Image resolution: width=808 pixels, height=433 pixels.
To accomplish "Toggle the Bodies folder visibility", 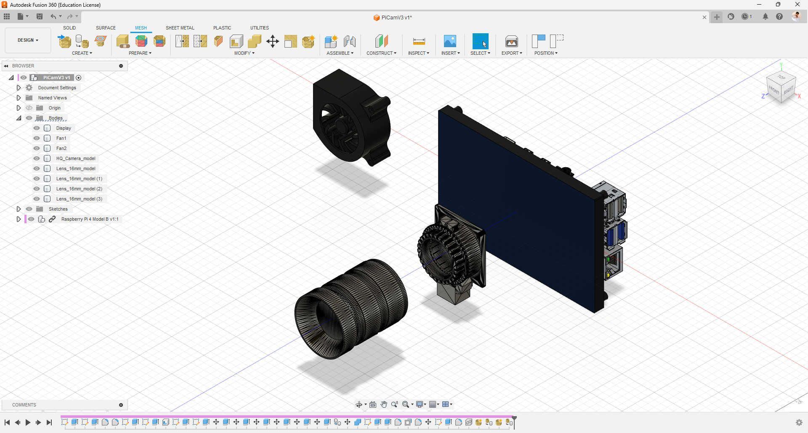I will click(29, 118).
